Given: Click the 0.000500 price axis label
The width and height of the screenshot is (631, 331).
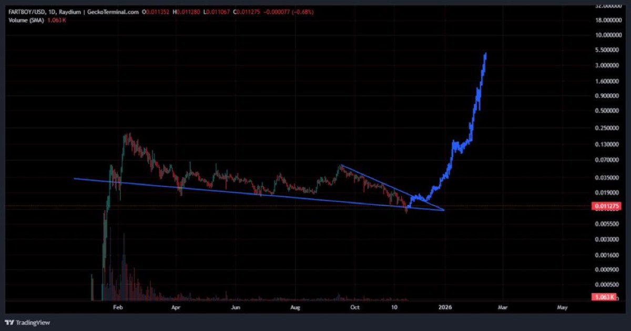Looking at the screenshot, I should [x=607, y=285].
